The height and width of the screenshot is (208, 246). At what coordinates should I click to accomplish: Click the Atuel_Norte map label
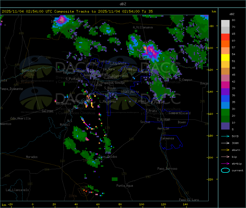click(x=130, y=92)
